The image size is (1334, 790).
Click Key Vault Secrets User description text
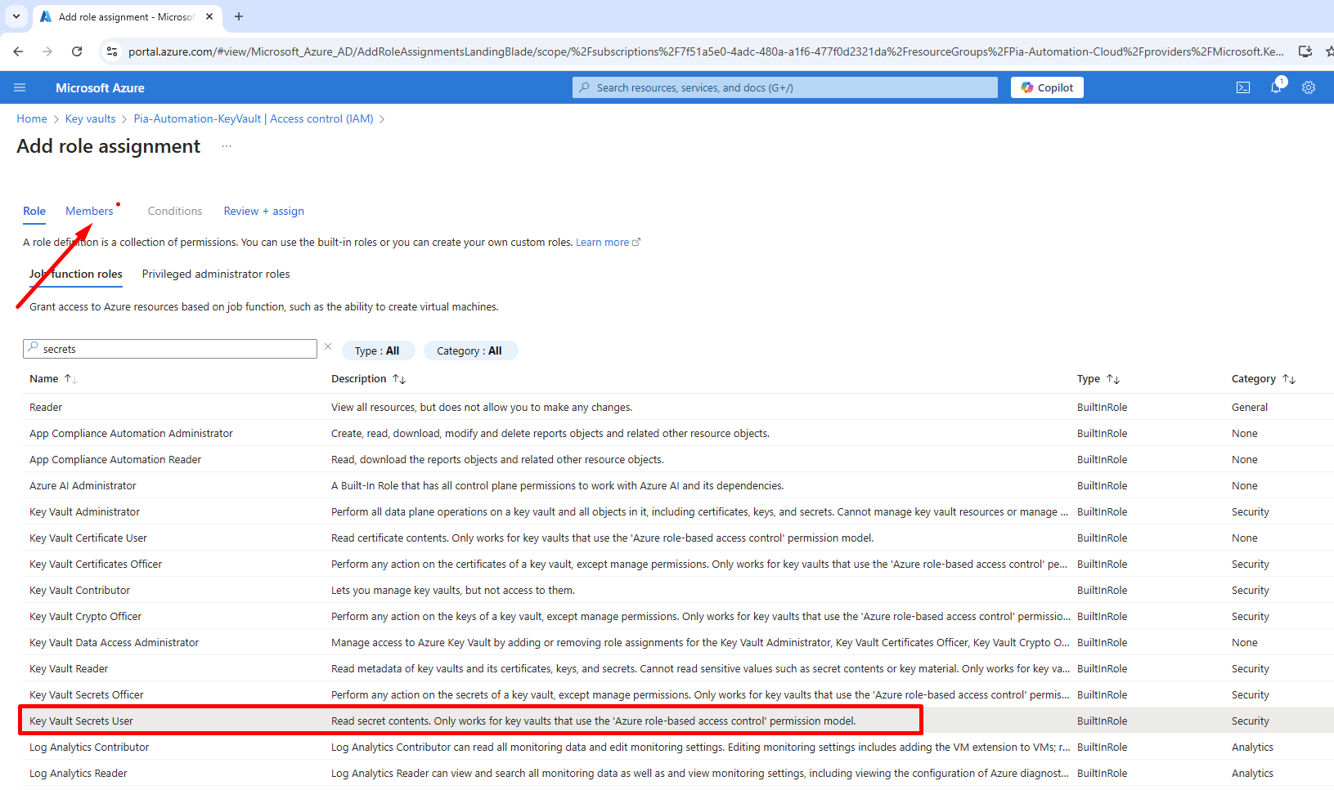(x=593, y=721)
